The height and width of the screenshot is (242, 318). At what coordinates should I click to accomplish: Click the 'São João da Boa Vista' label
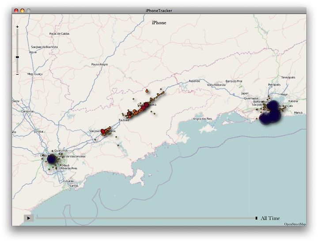(x=45, y=47)
